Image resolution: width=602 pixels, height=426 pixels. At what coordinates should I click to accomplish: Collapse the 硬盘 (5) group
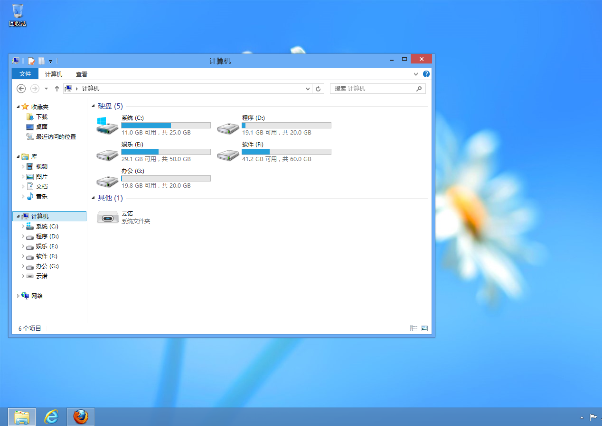coord(94,107)
